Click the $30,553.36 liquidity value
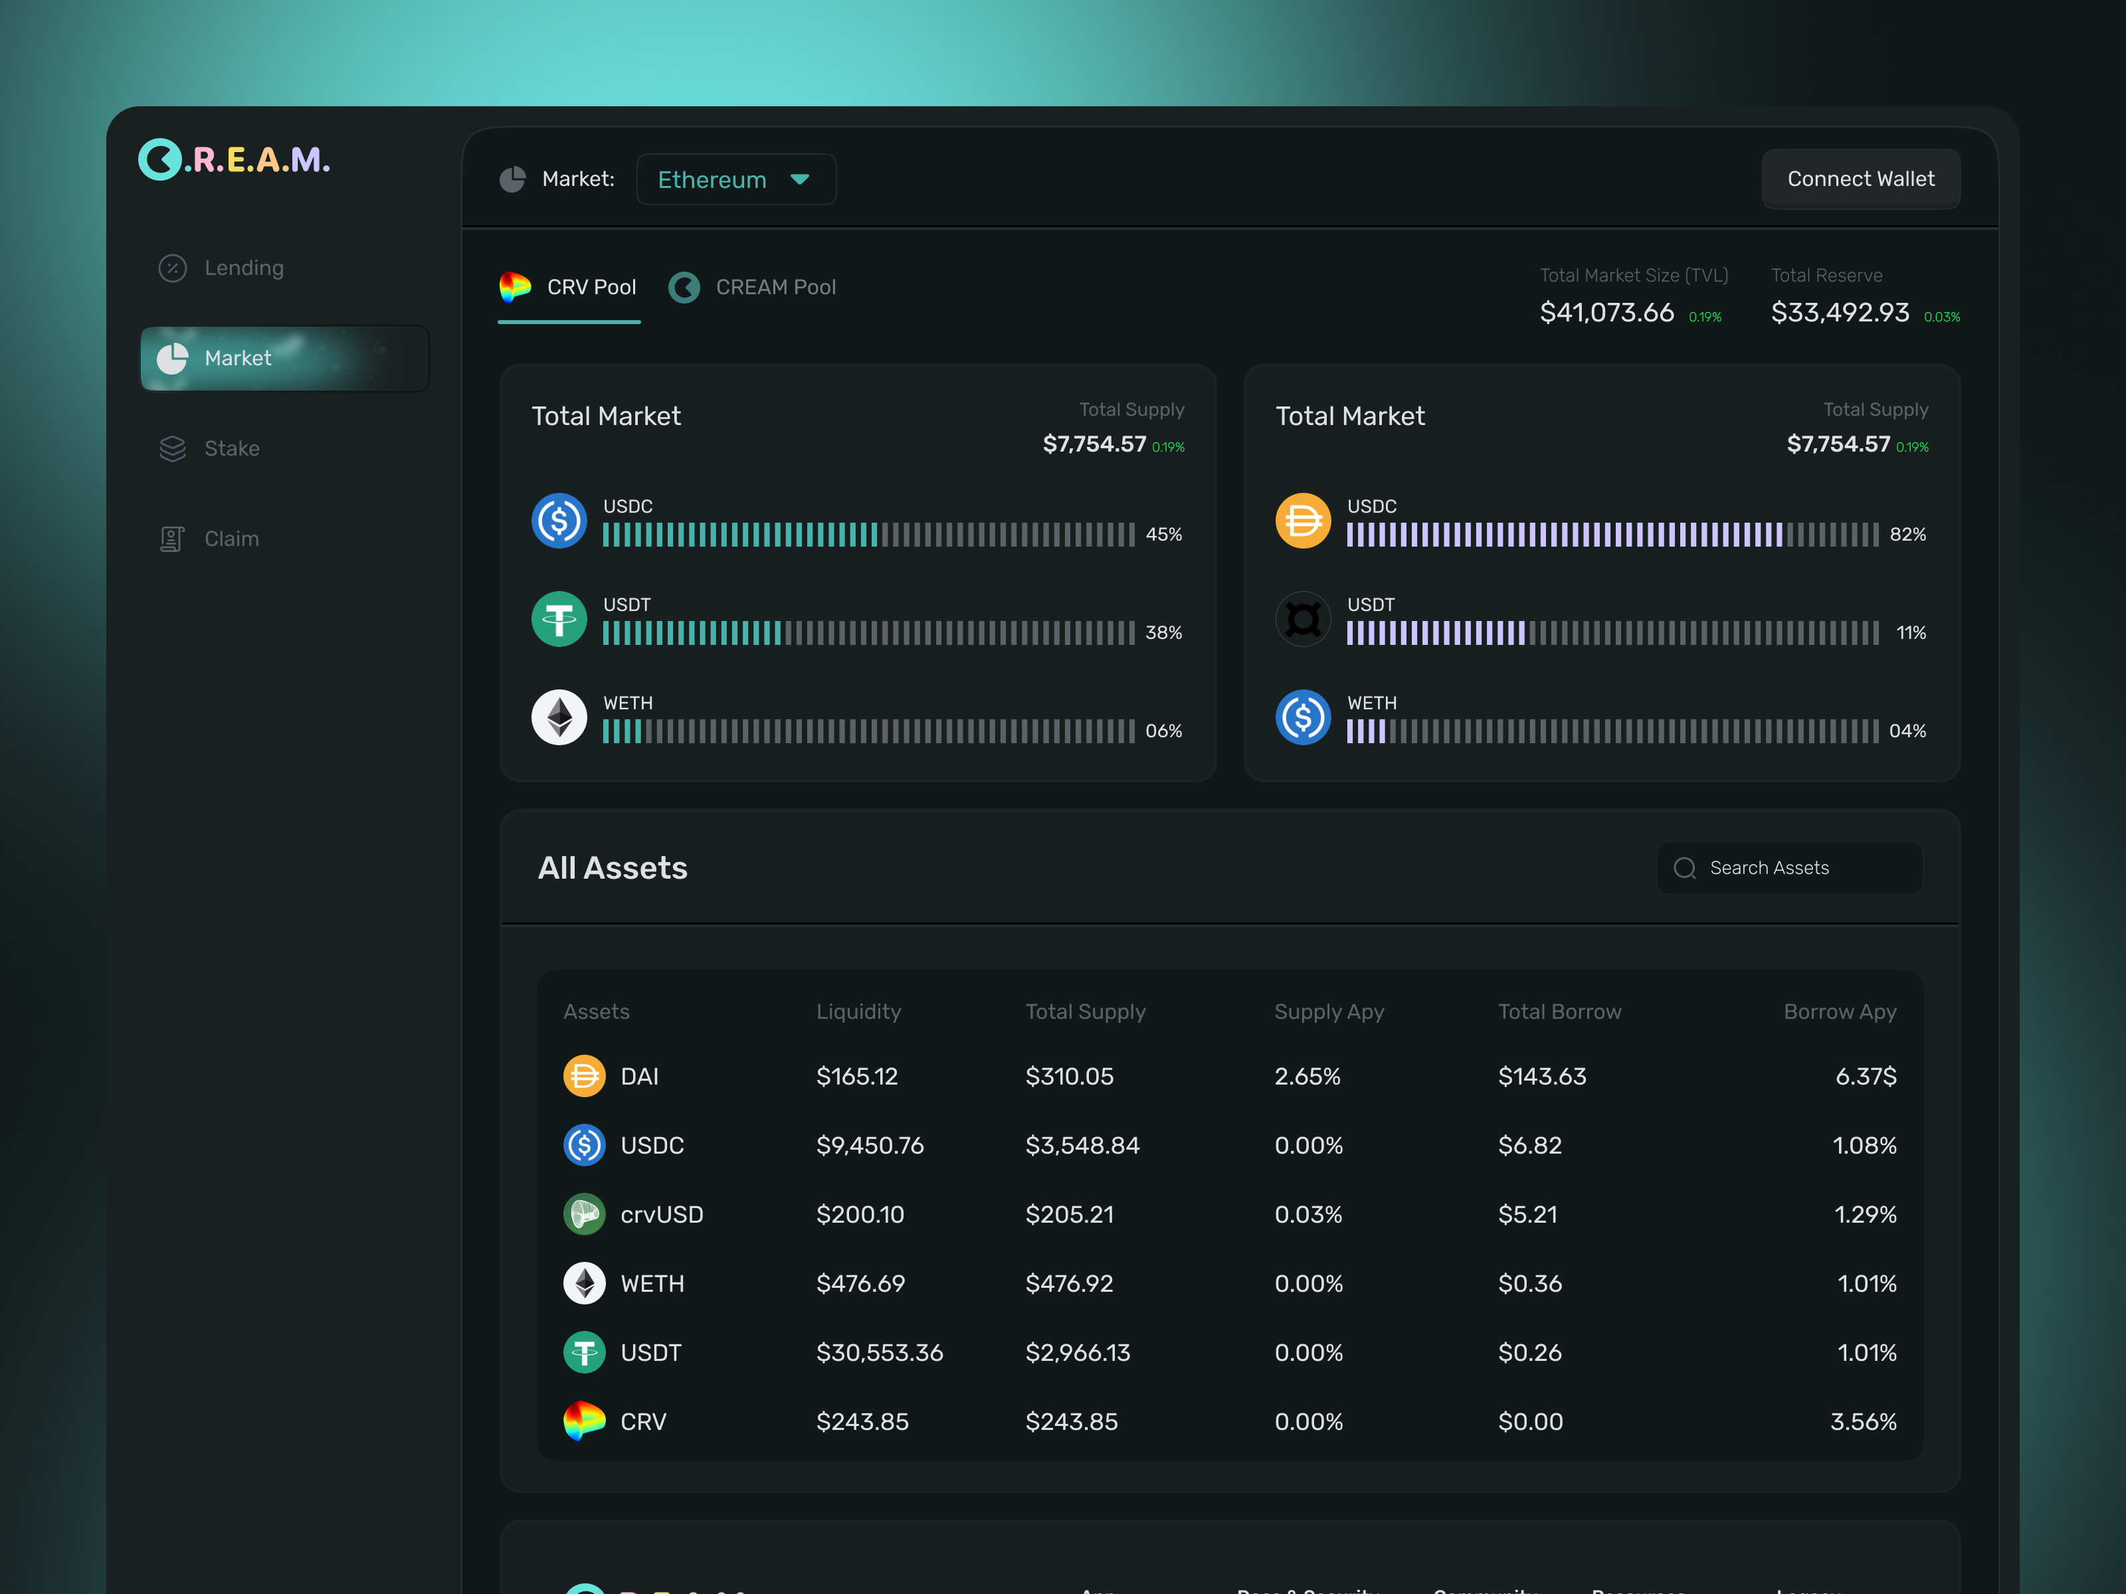This screenshot has height=1594, width=2126. coord(880,1353)
